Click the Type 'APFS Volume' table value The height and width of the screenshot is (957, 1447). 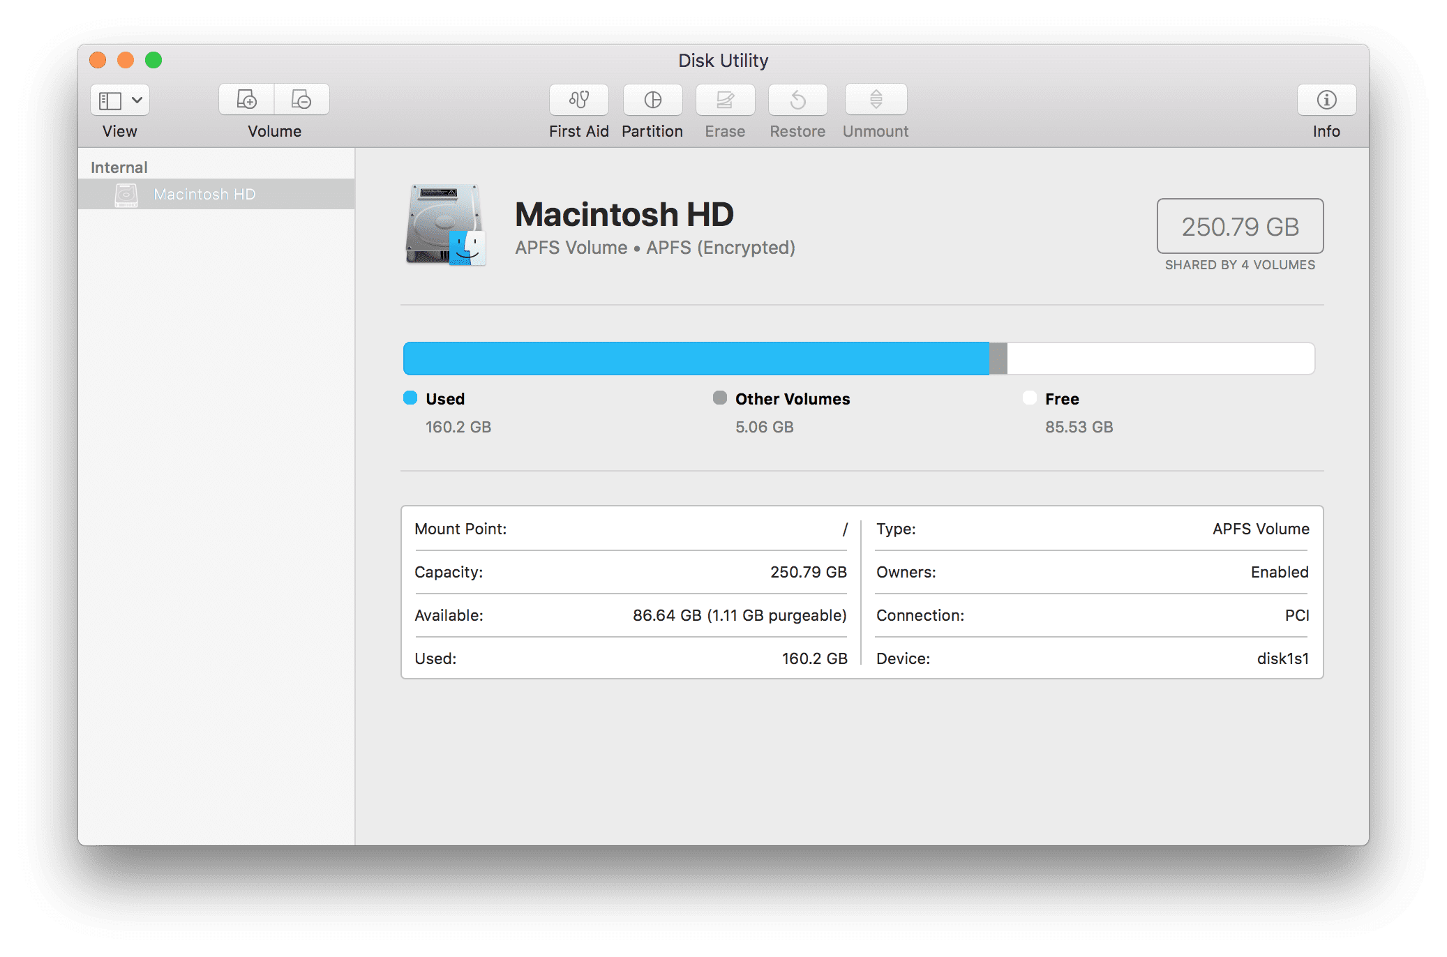(1261, 529)
